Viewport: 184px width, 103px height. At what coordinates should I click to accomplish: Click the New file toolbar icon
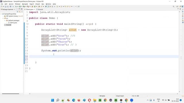click(x=2, y=7)
